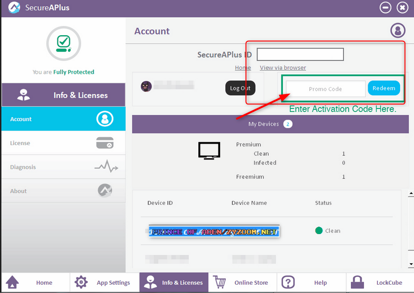Click the Info & Licenses sidebar heading text
The width and height of the screenshot is (414, 293).
pos(81,95)
